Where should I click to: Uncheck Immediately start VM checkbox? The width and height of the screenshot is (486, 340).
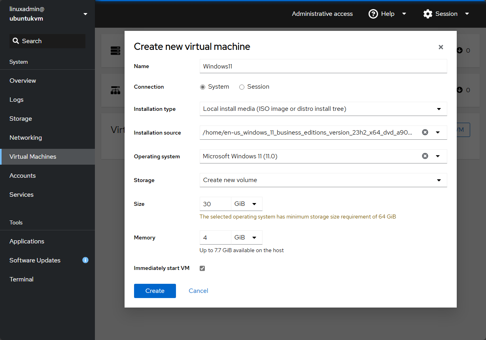(x=202, y=268)
